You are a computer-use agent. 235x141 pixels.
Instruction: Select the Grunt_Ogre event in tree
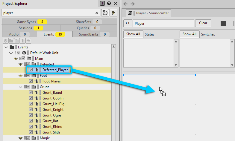coord(52,115)
